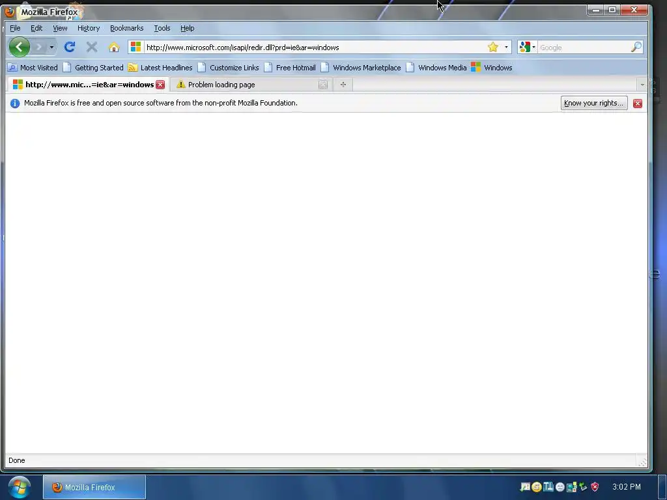Click the greyed Forward arrow button

(38, 47)
